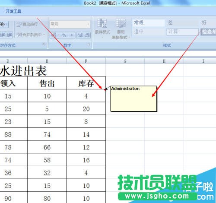Select cell with value 36

[13, 173]
